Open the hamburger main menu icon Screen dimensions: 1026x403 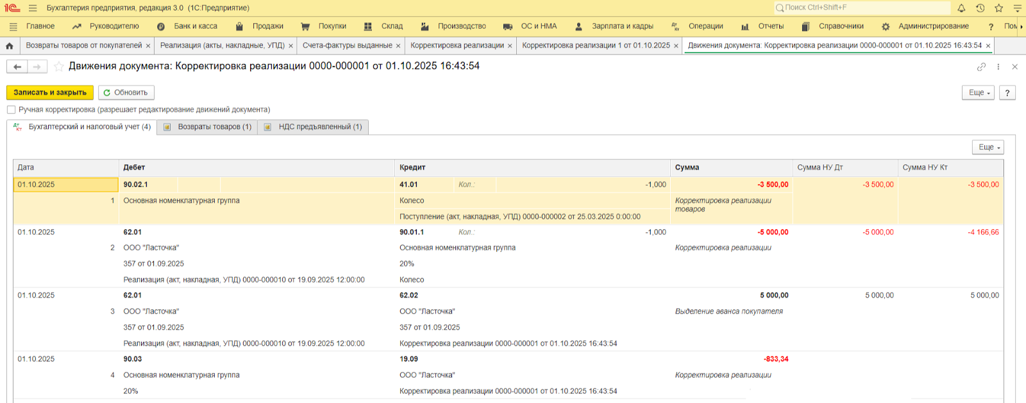(33, 8)
